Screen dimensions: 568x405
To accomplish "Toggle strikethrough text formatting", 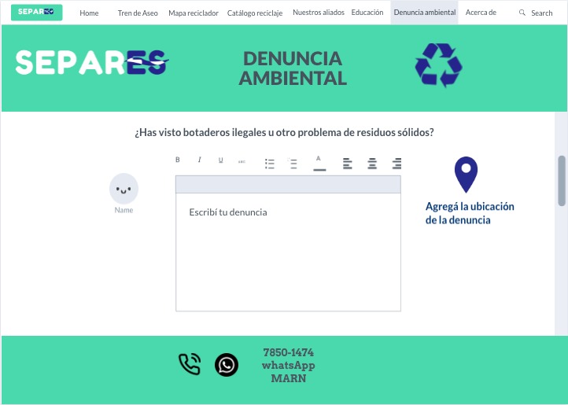I will [242, 161].
